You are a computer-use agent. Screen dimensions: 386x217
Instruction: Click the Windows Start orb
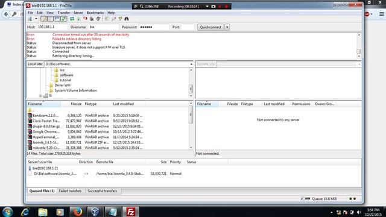pyautogui.click(x=7, y=212)
